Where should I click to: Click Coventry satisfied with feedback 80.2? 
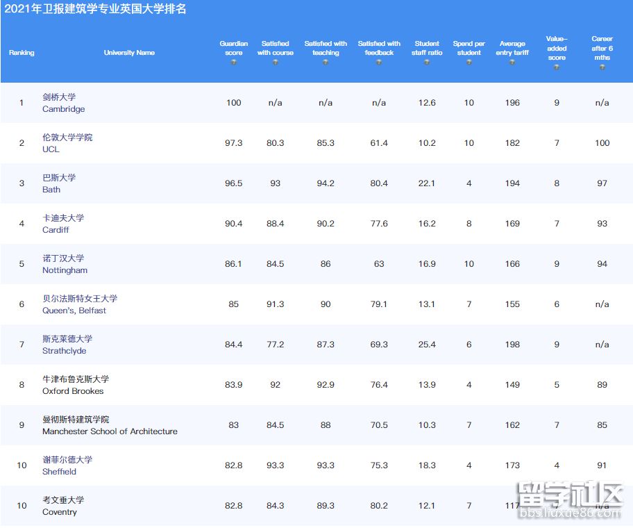click(379, 506)
